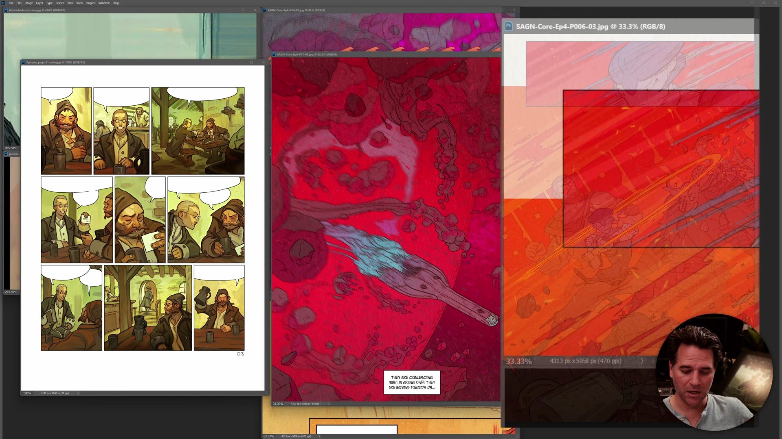
Task: Click the Photoshop app logo icon
Action: coord(3,3)
